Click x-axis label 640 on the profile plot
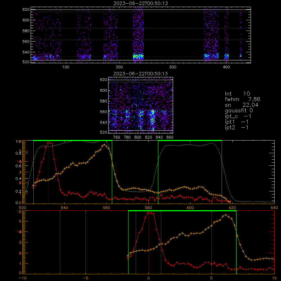 274,208
